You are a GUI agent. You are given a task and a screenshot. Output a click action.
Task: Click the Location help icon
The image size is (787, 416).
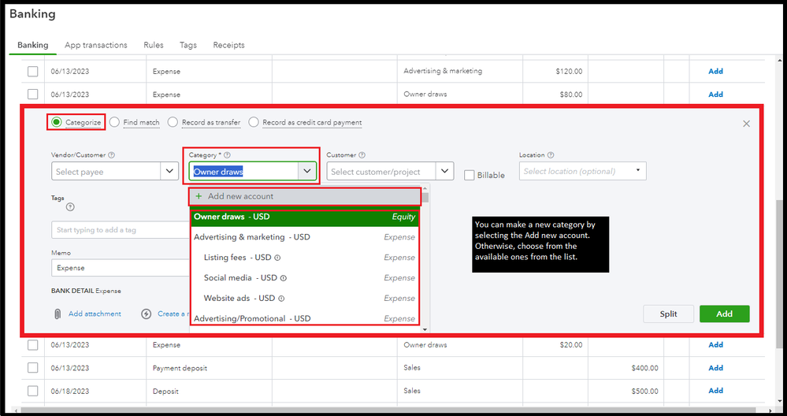[x=551, y=155]
